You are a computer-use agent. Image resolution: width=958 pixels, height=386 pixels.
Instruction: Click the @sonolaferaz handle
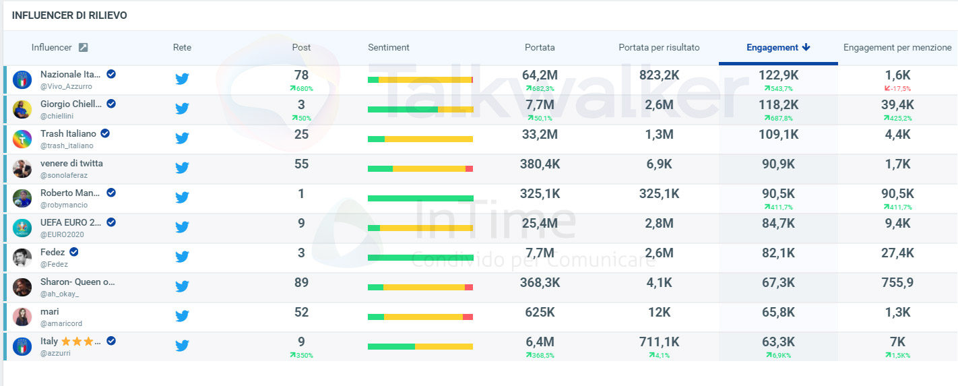pyautogui.click(x=64, y=176)
